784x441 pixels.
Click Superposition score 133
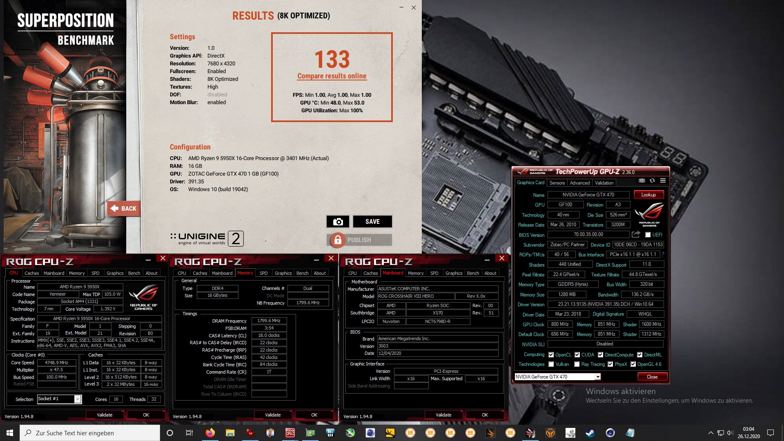tap(332, 60)
